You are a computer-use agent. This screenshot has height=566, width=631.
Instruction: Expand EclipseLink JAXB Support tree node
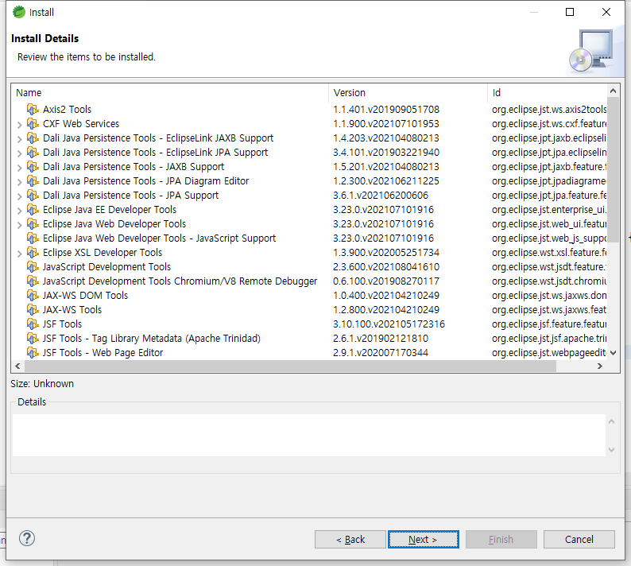(x=19, y=139)
